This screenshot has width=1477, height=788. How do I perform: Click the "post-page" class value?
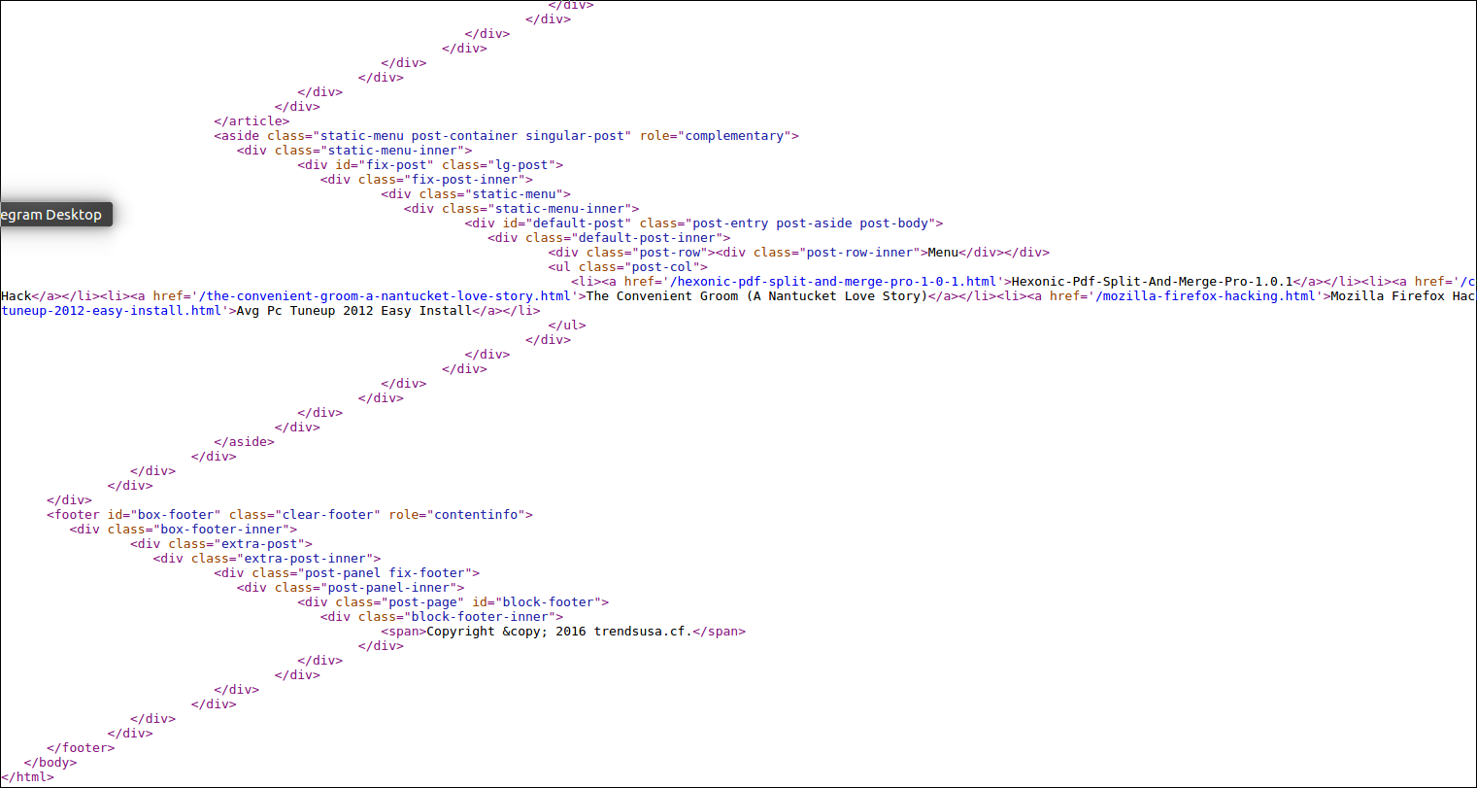point(423,602)
